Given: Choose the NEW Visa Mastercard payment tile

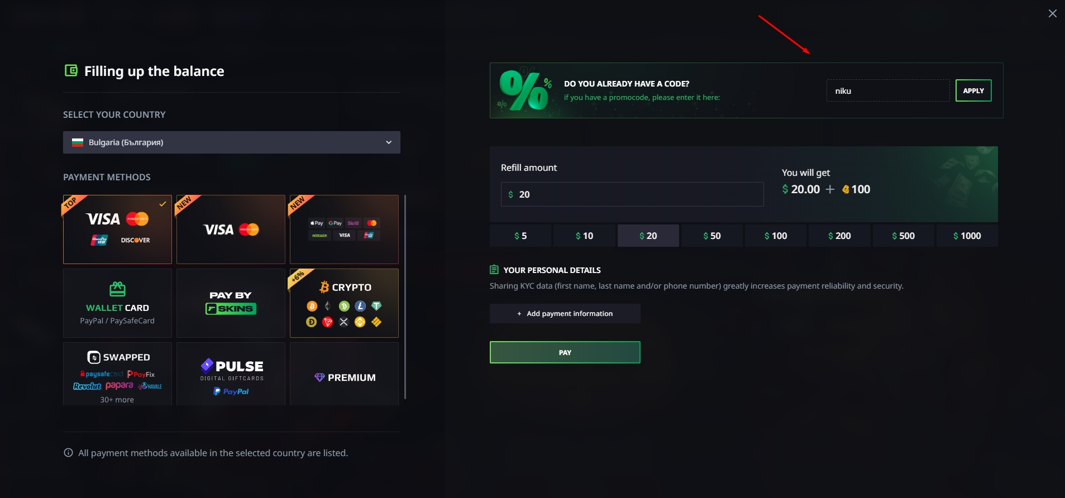Looking at the screenshot, I should point(231,229).
